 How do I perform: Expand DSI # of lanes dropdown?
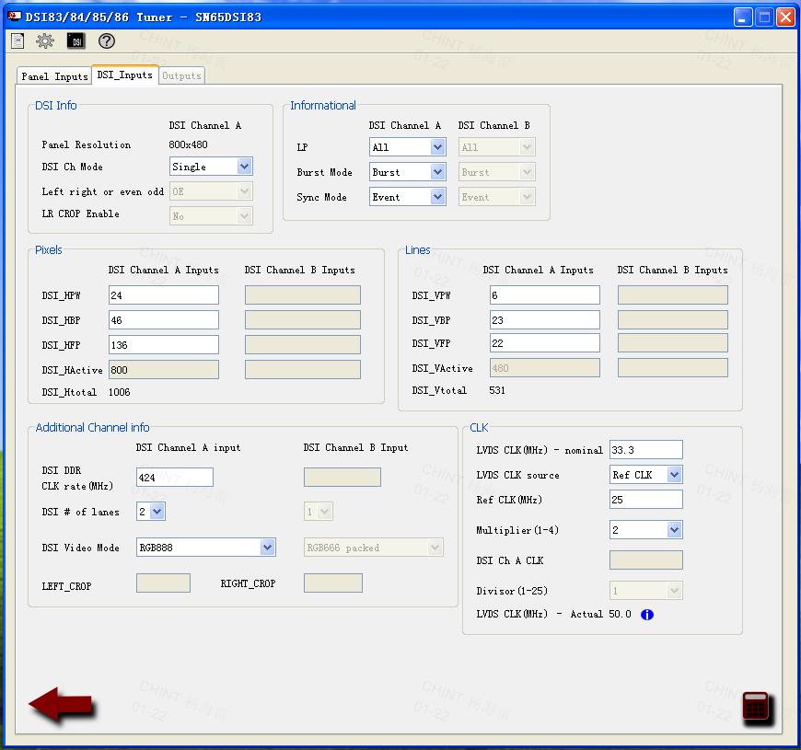(x=151, y=511)
